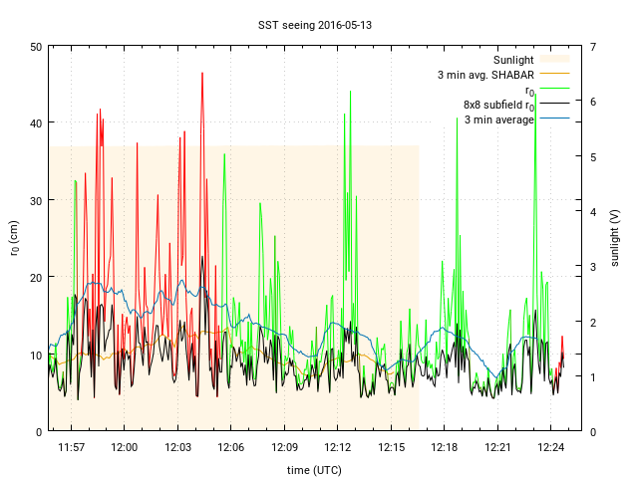
Task: Click the 11:57 time tick label
Action: pyautogui.click(x=71, y=447)
